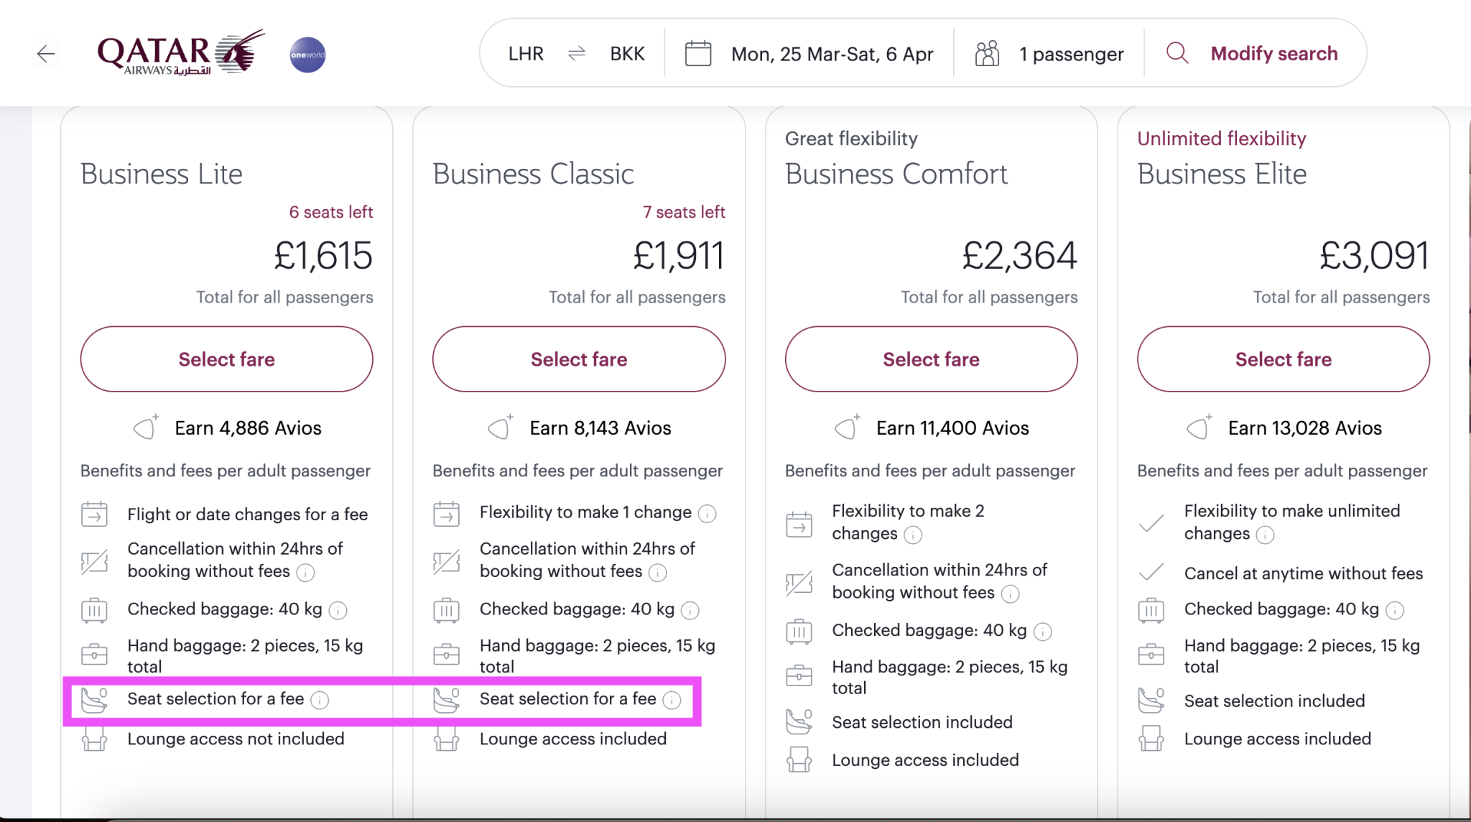Show info for Business Lite seat selection fee
Screen dimensions: 1471x822
(320, 700)
